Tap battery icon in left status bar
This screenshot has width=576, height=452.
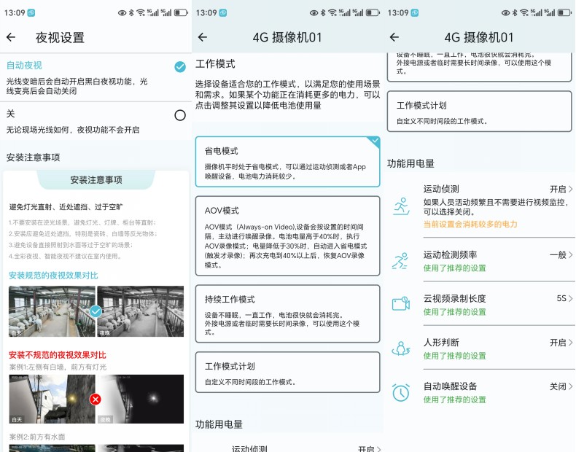[x=181, y=13]
